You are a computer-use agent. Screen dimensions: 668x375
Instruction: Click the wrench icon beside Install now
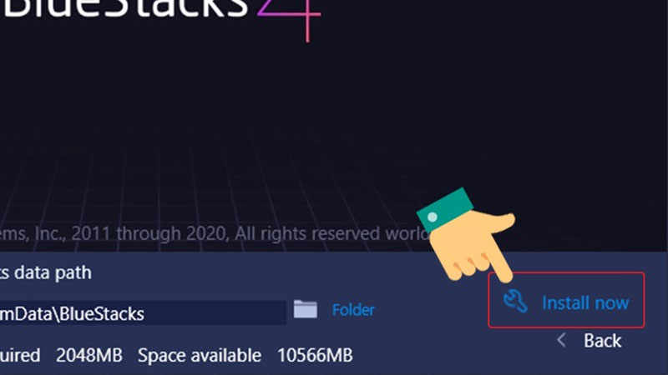pos(515,301)
